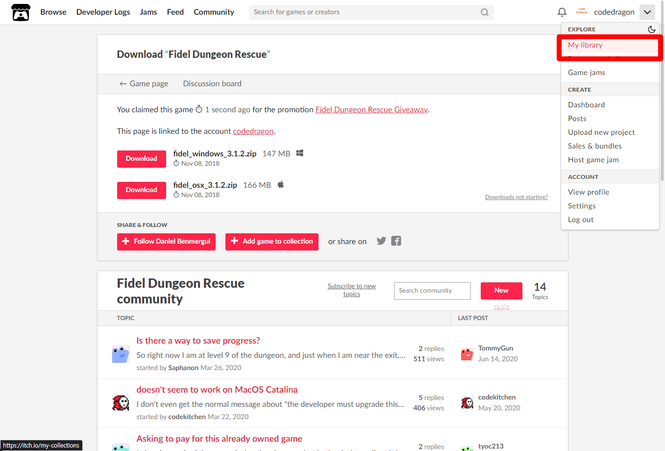Focus the Search community field
This screenshot has width=665, height=451.
tap(432, 291)
